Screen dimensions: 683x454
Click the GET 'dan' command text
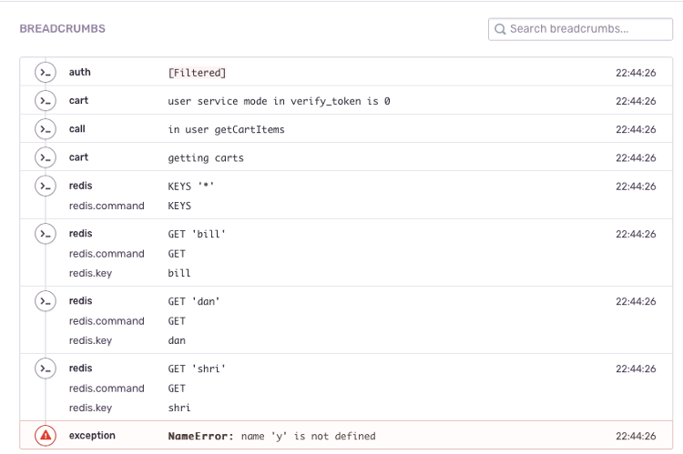pyautogui.click(x=194, y=301)
